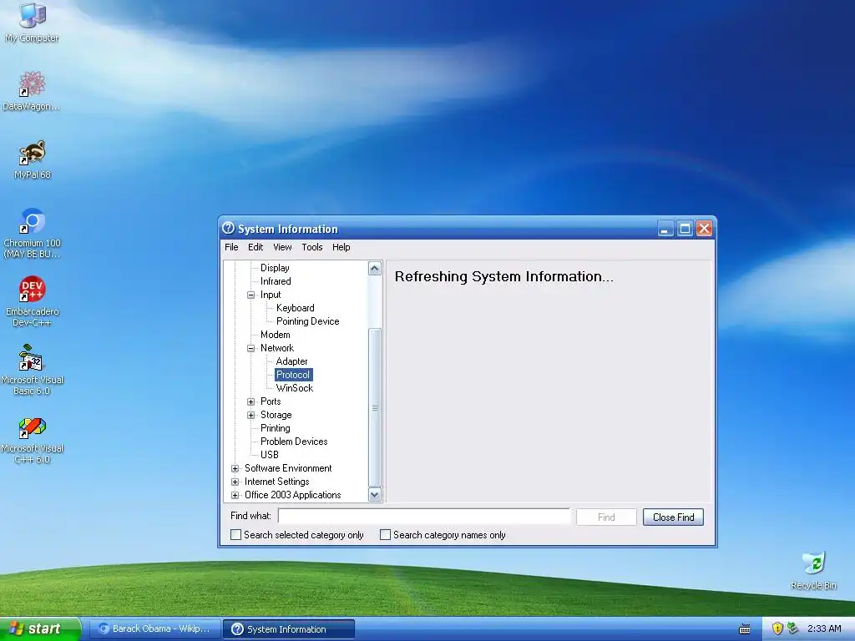Open the Windows Start menu
Image resolution: width=855 pixels, height=641 pixels.
(x=40, y=629)
